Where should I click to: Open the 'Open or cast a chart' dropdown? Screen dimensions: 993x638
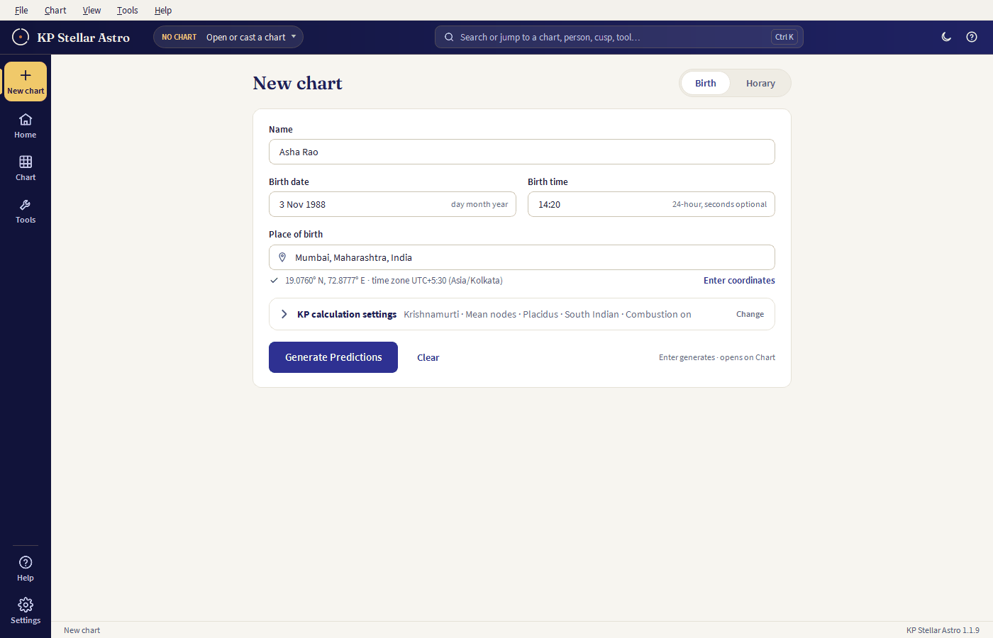[228, 37]
